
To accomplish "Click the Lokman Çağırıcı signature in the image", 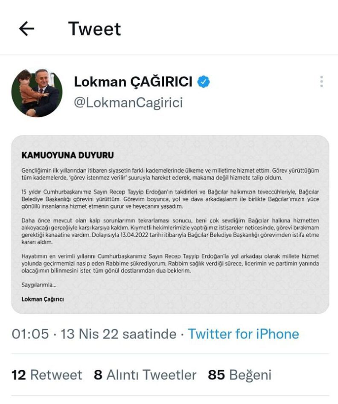I will click(43, 299).
